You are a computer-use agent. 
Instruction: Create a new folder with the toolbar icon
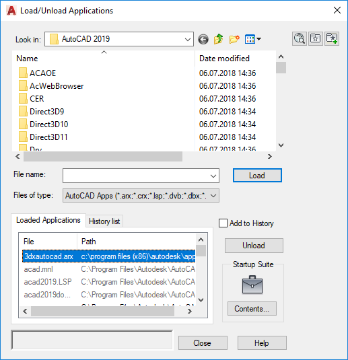point(234,39)
